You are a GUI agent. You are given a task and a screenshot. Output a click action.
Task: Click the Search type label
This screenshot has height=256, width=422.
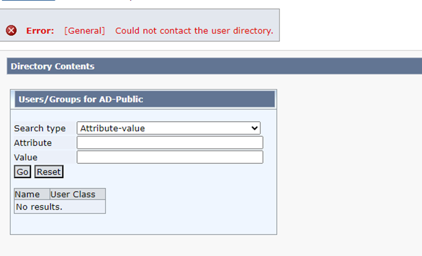coord(40,128)
